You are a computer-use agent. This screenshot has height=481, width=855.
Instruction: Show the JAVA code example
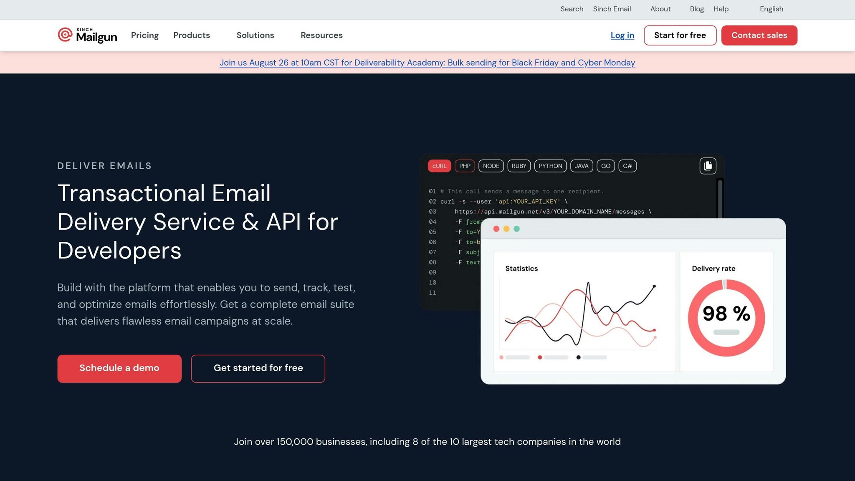[582, 166]
